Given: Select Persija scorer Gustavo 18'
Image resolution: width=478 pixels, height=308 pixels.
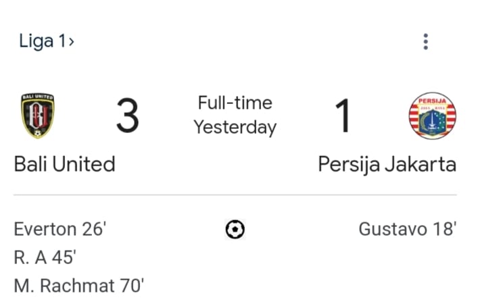Looking at the screenshot, I should (x=408, y=230).
